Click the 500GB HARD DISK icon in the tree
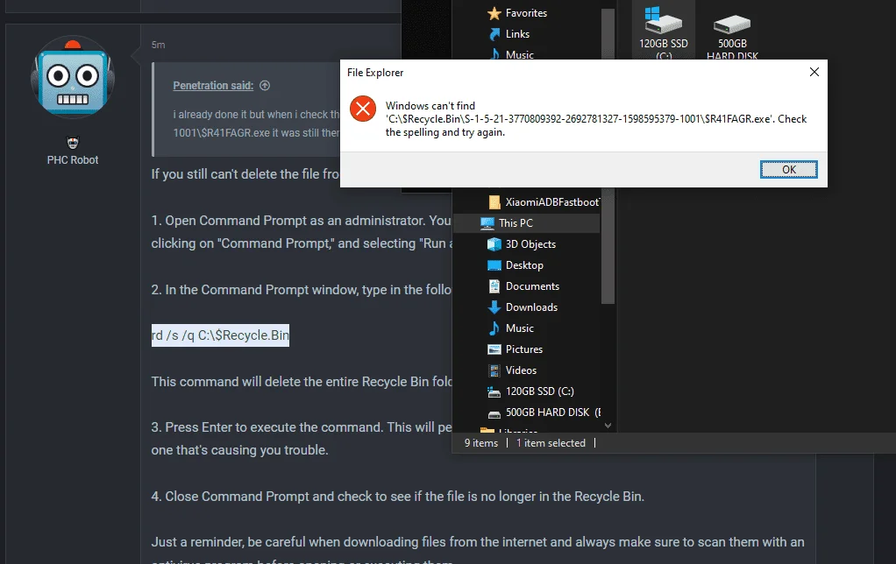 (494, 413)
